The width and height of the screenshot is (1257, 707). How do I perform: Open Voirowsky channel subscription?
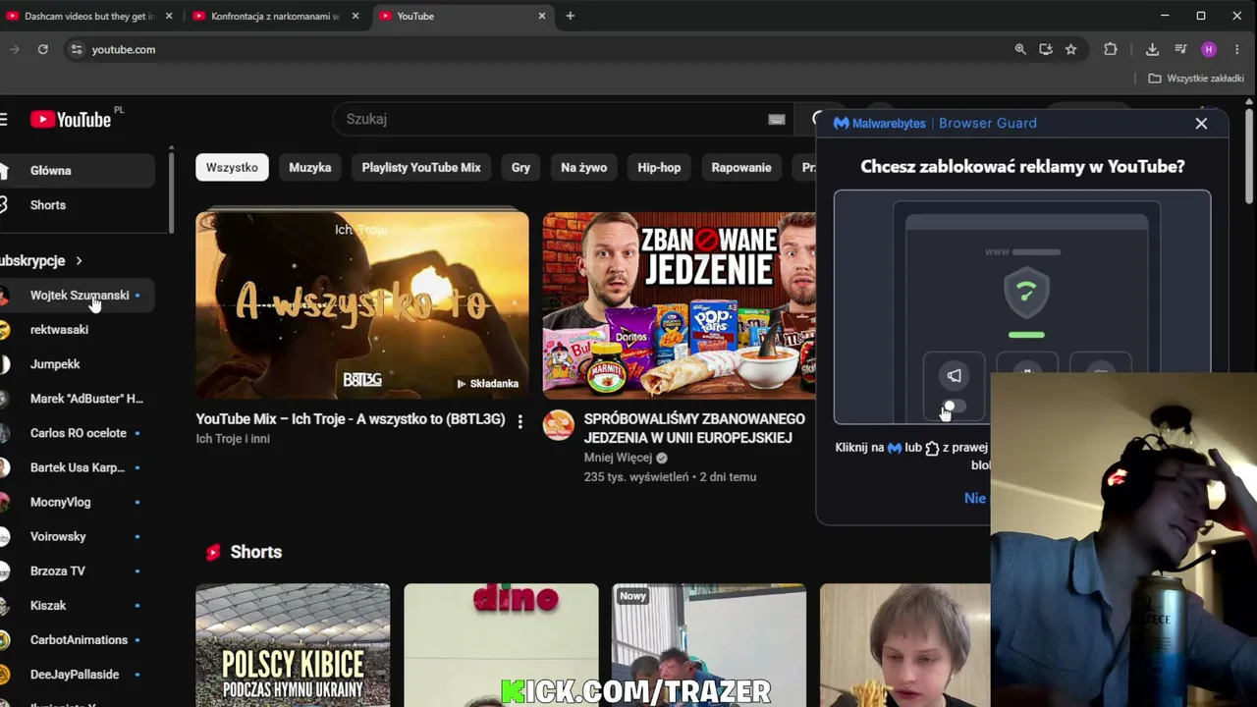click(77, 536)
